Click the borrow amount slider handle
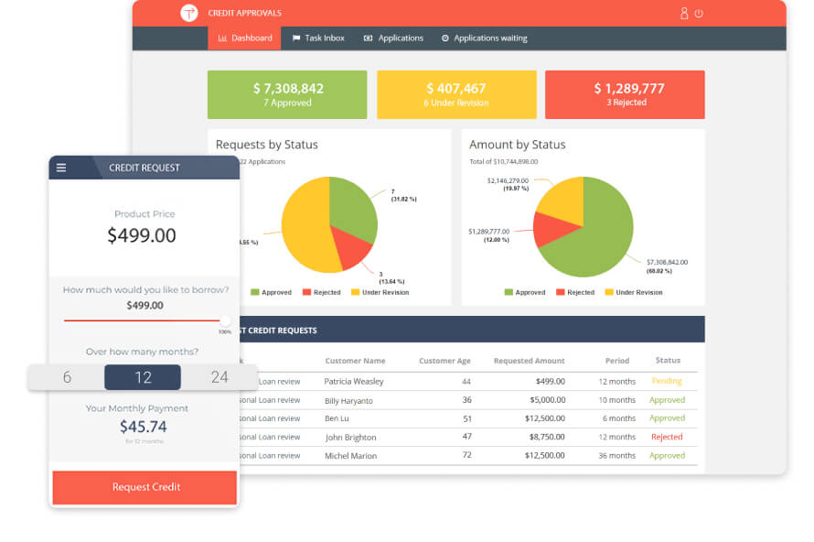The height and width of the screenshot is (542, 814). tap(225, 320)
